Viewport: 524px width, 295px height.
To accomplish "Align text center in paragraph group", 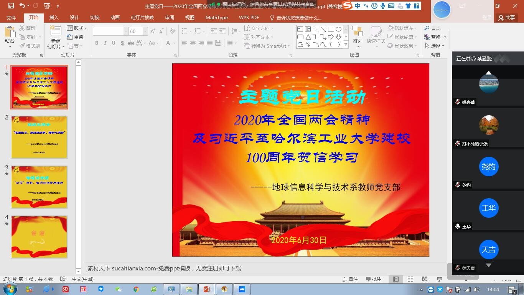I will [x=193, y=43].
